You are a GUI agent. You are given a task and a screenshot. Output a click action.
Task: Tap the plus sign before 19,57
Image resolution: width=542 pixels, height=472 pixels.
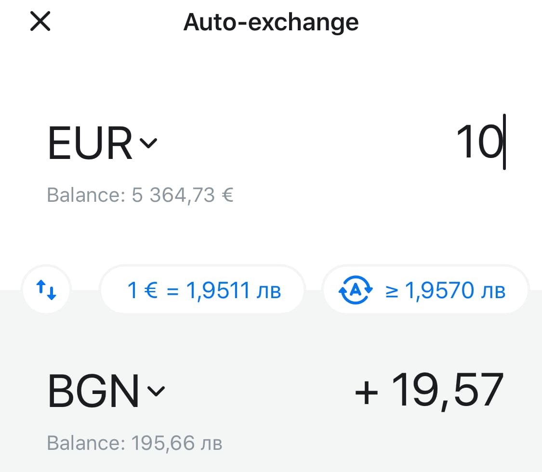[367, 393]
